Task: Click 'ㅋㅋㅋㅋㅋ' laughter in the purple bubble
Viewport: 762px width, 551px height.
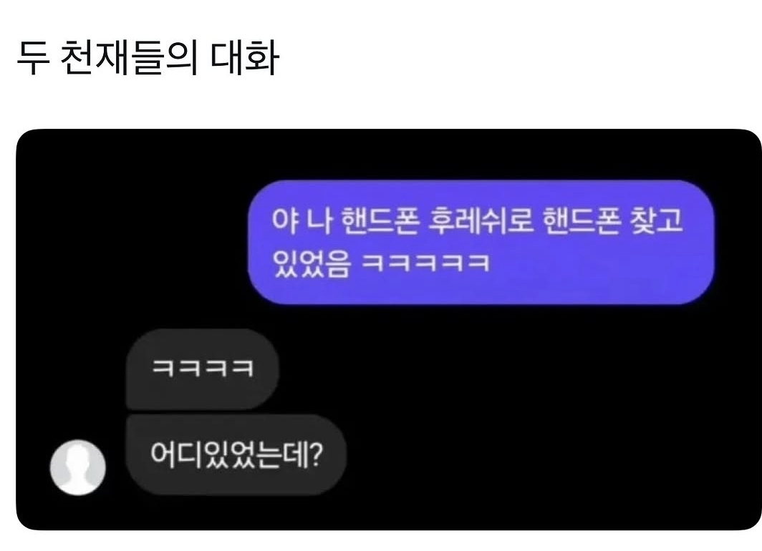Action: (426, 263)
